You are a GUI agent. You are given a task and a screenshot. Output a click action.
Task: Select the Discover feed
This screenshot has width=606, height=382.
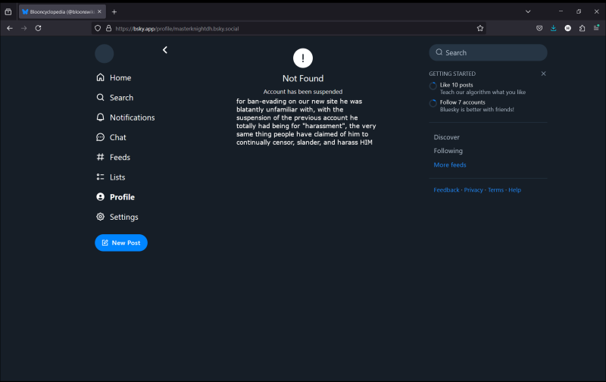tap(446, 137)
